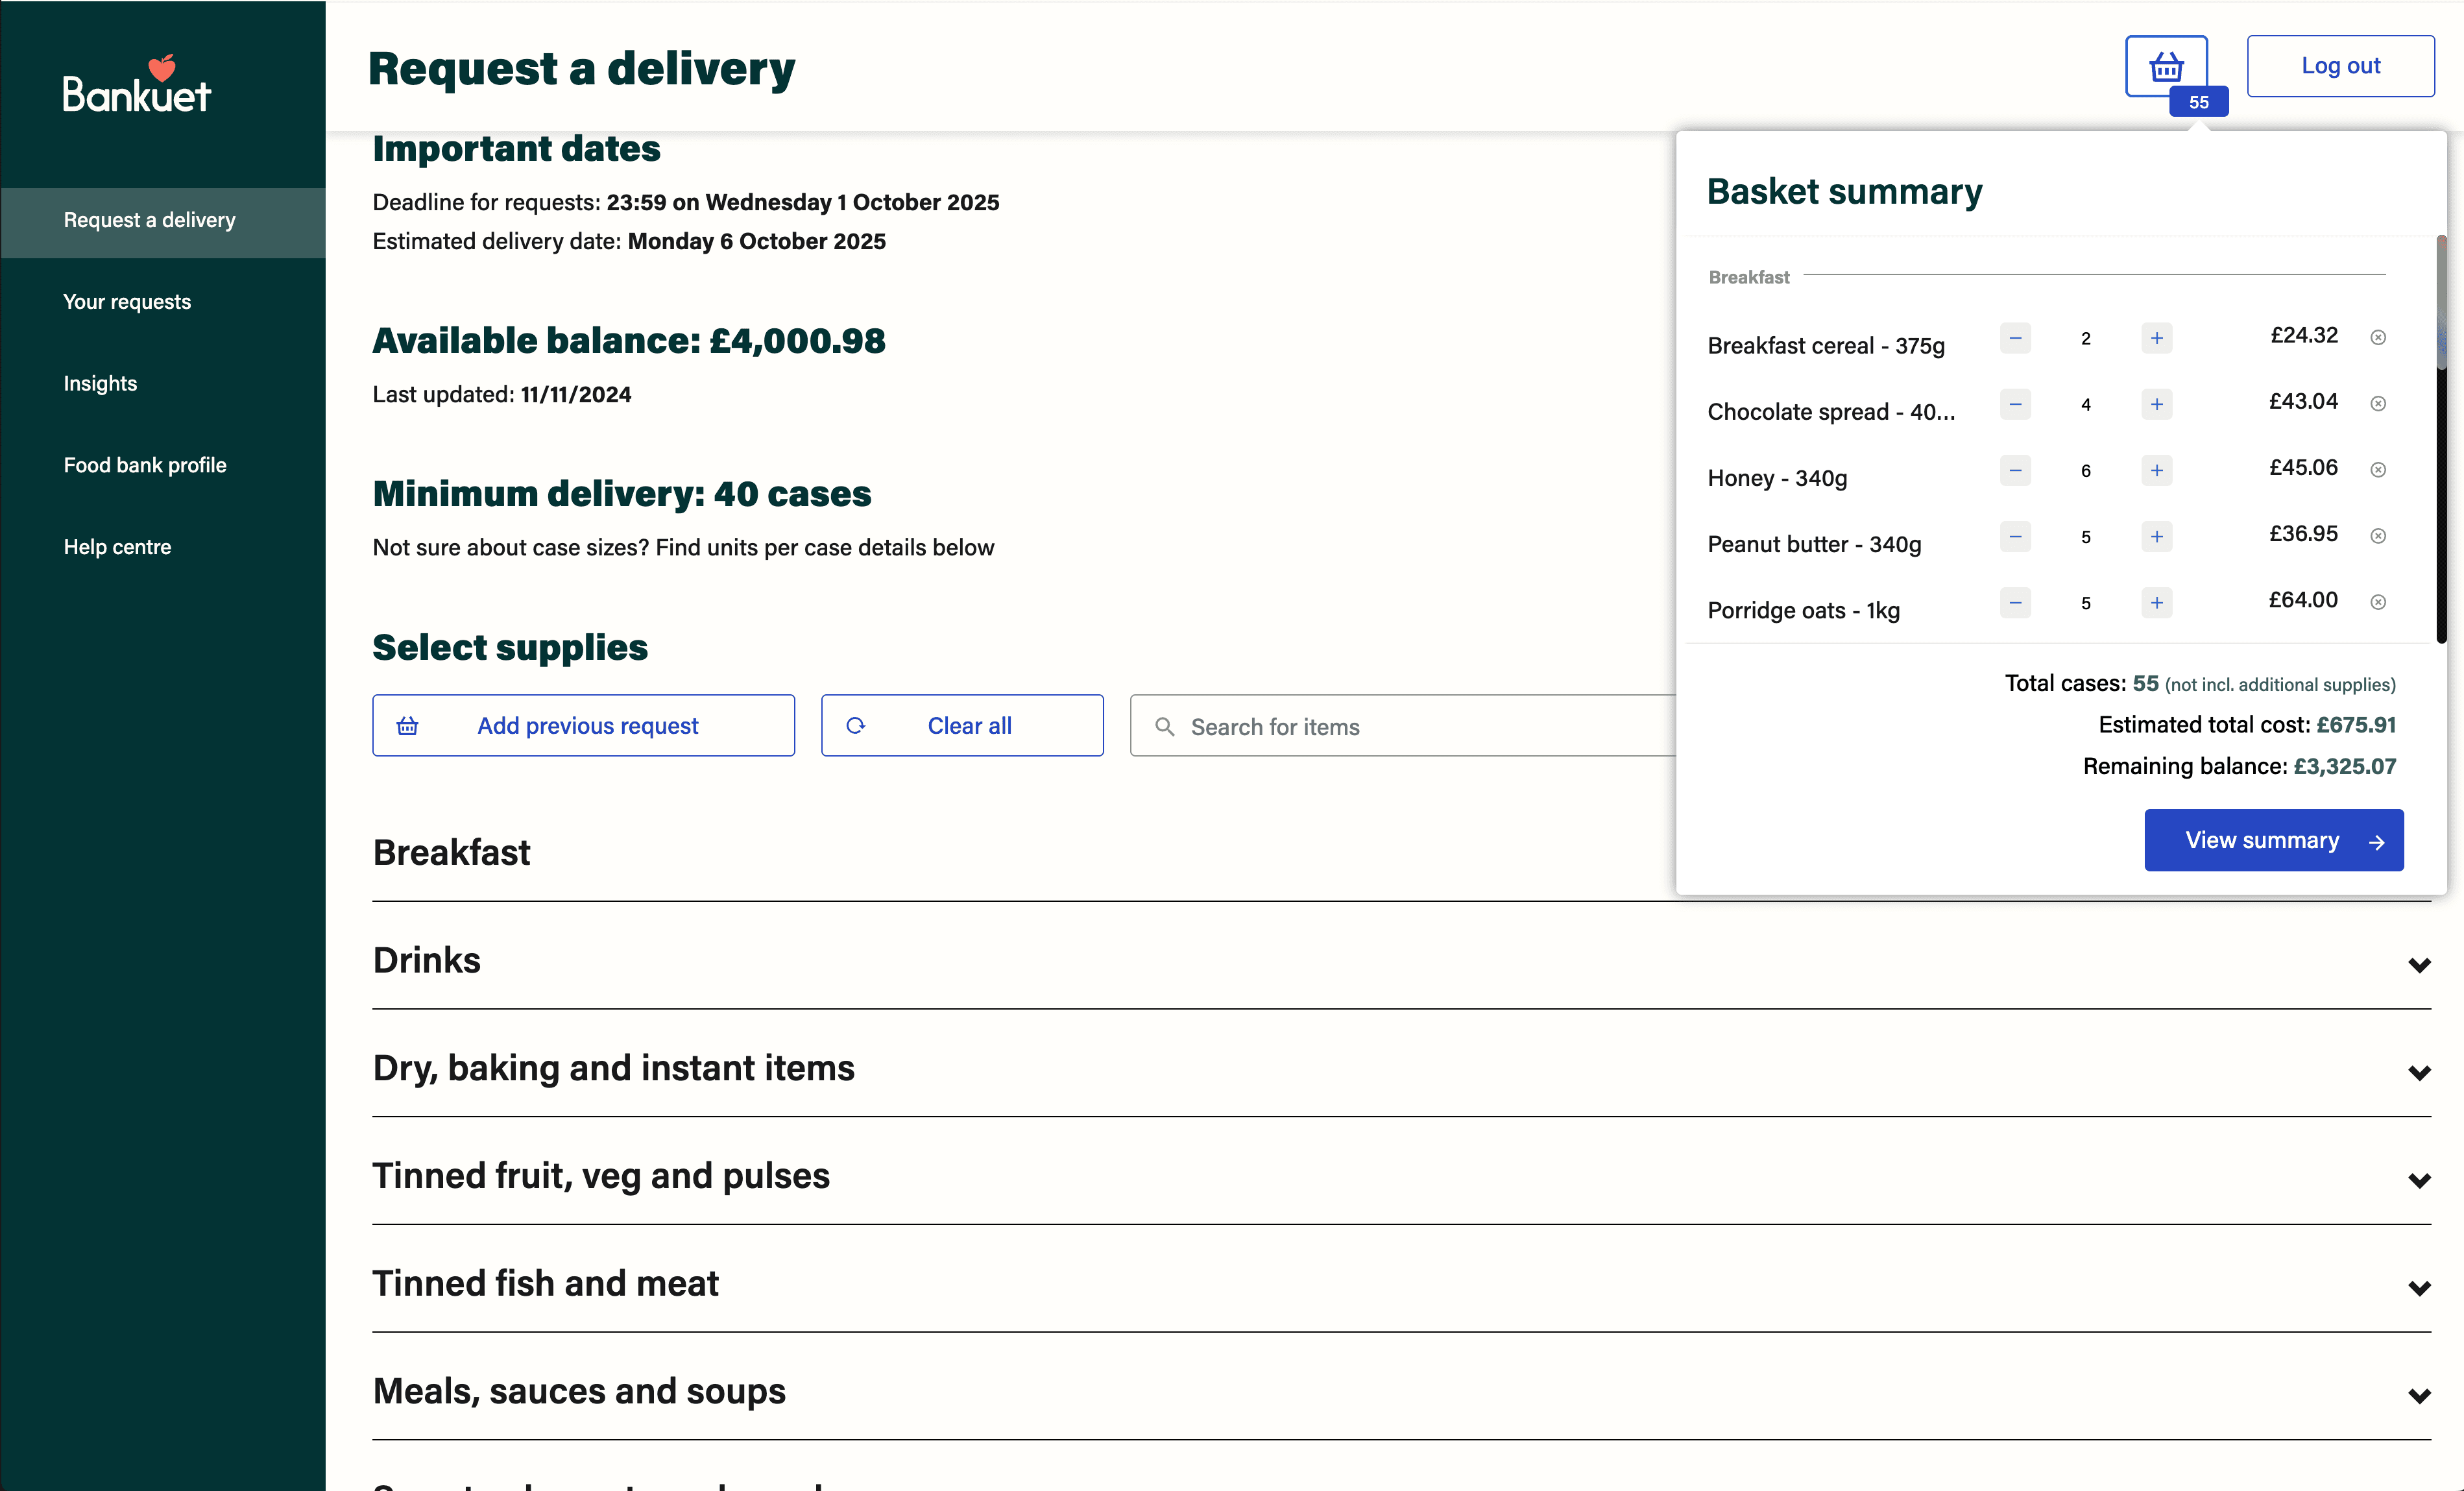Click the search magnifier icon
Viewport: 2464px width, 1491px height.
tap(1165, 726)
